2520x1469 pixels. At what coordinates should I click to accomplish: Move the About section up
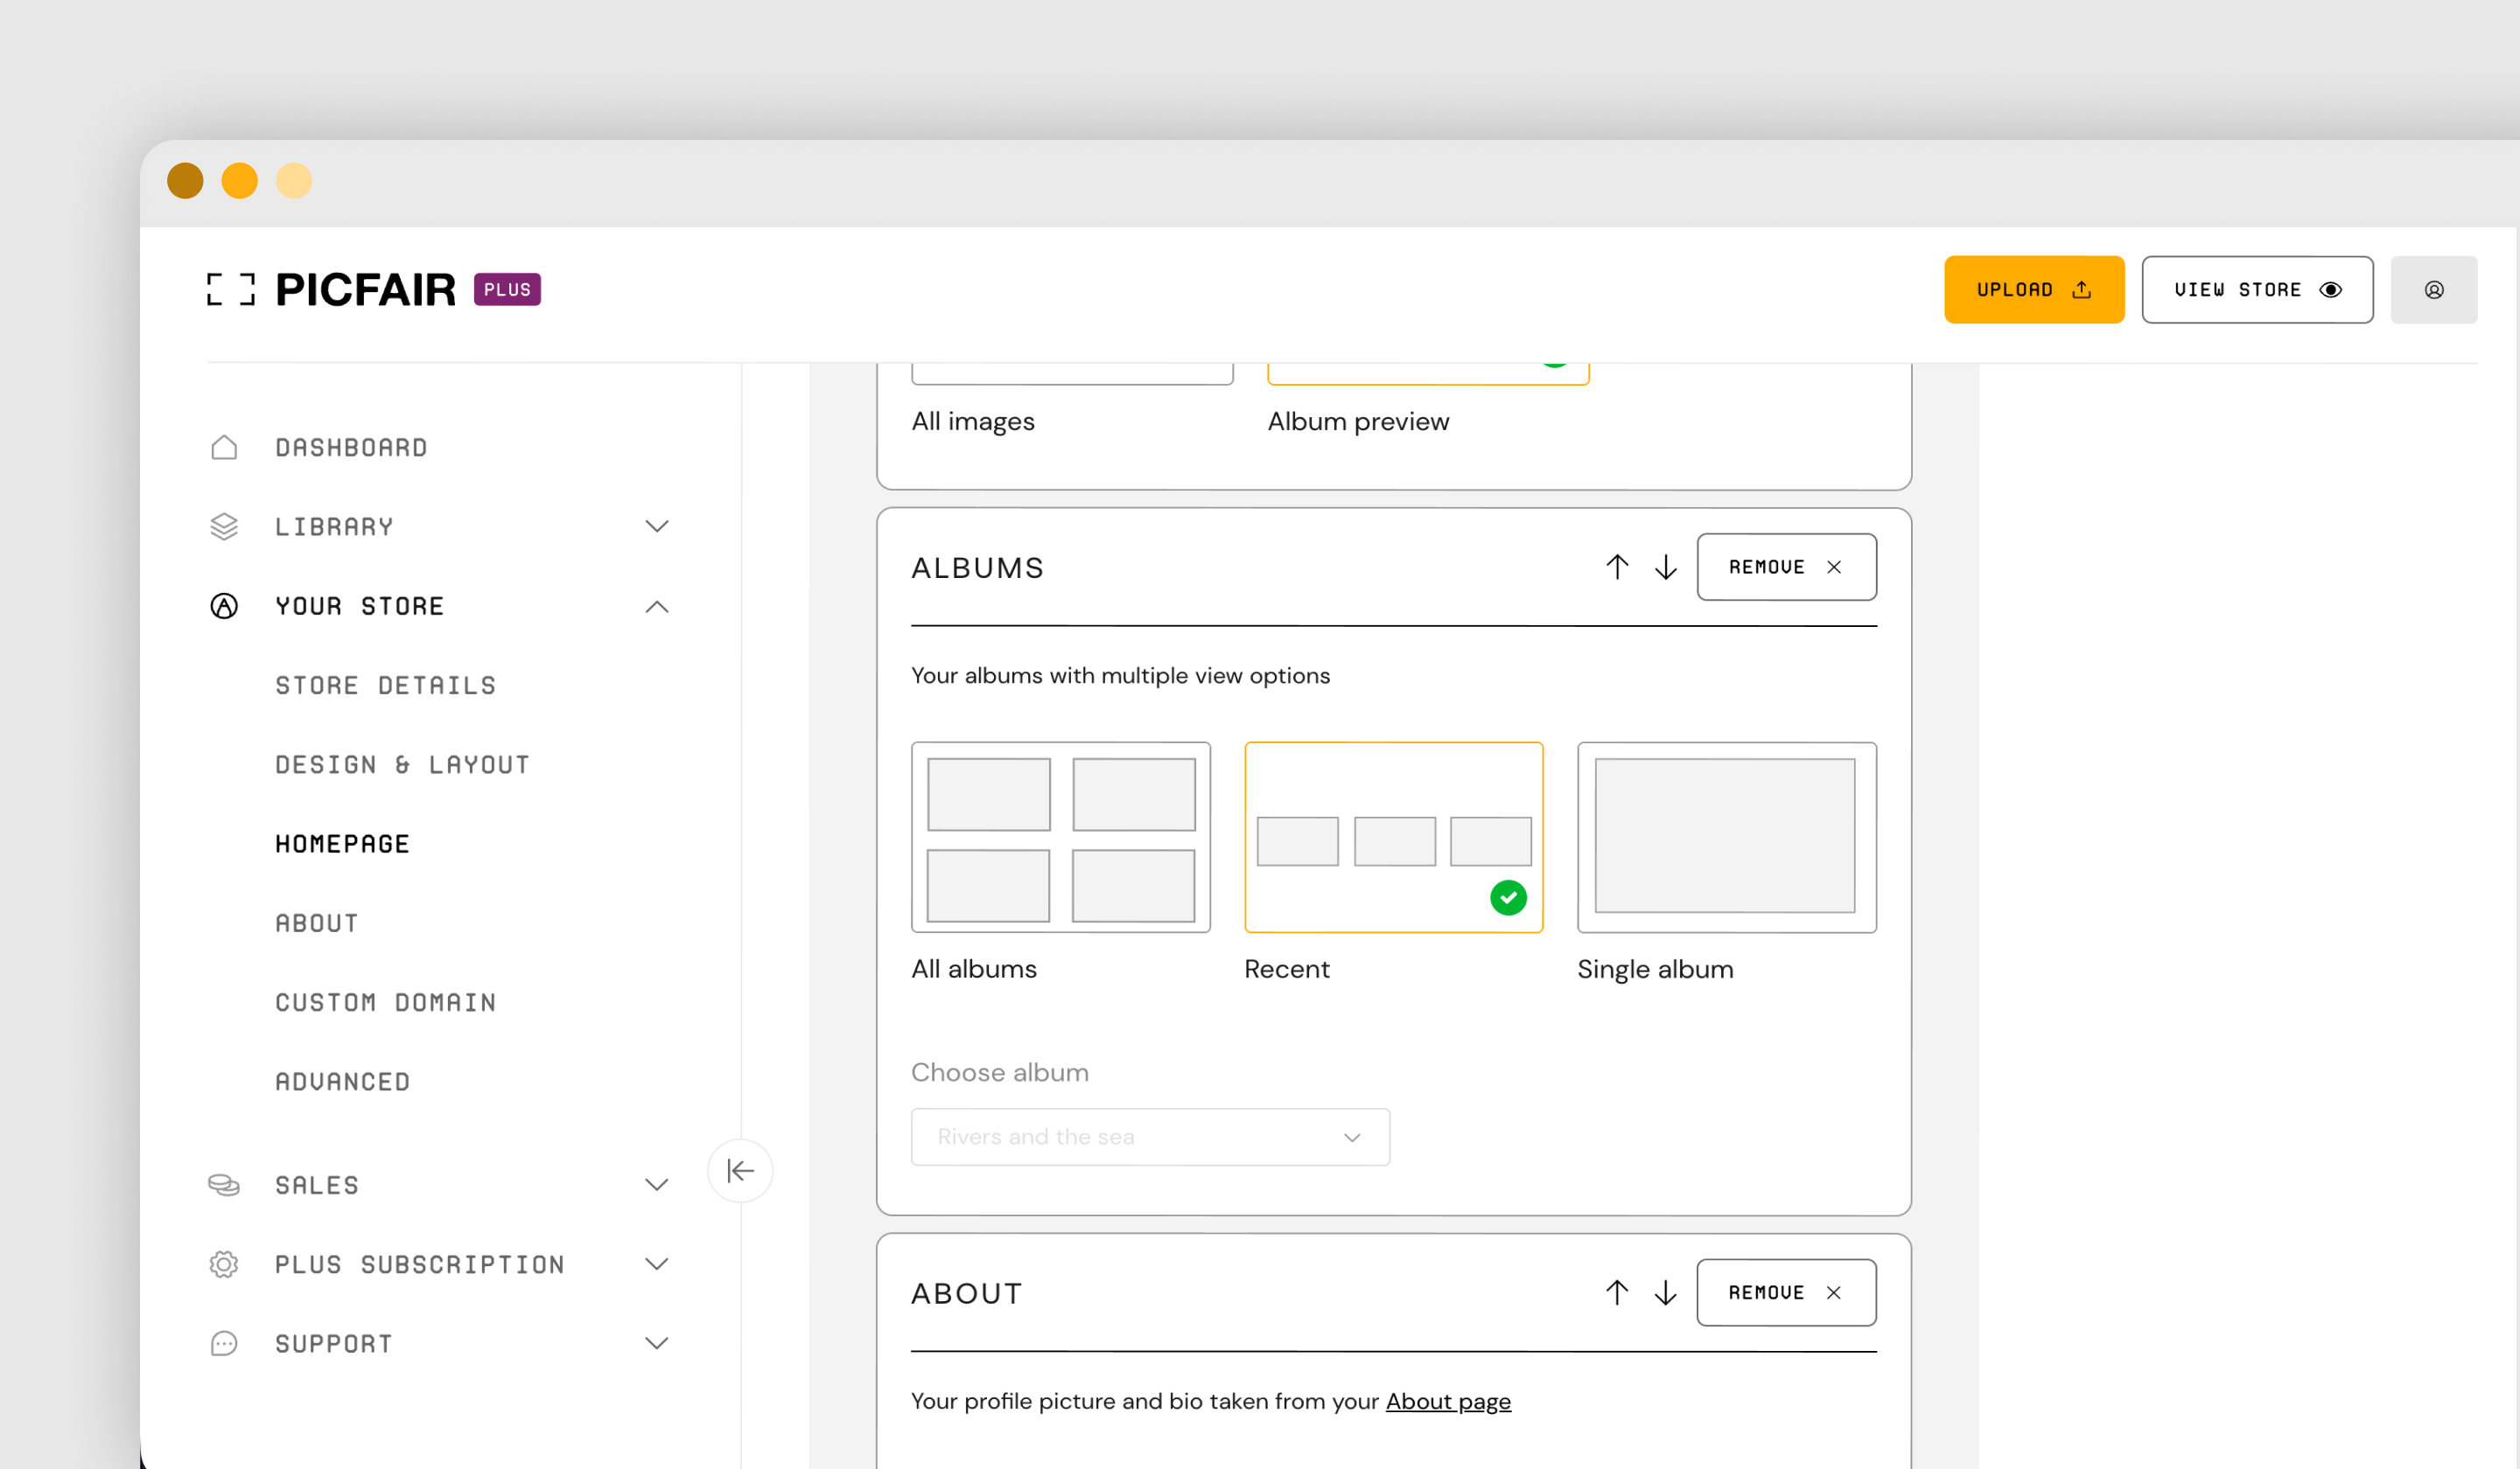pyautogui.click(x=1617, y=1292)
